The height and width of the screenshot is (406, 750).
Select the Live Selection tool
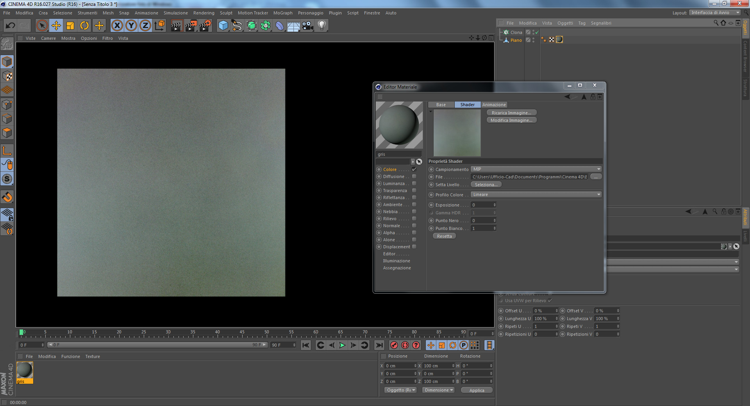(x=42, y=26)
